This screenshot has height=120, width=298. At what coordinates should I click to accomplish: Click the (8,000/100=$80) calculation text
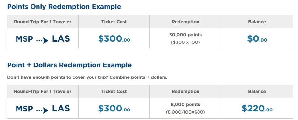185,112
